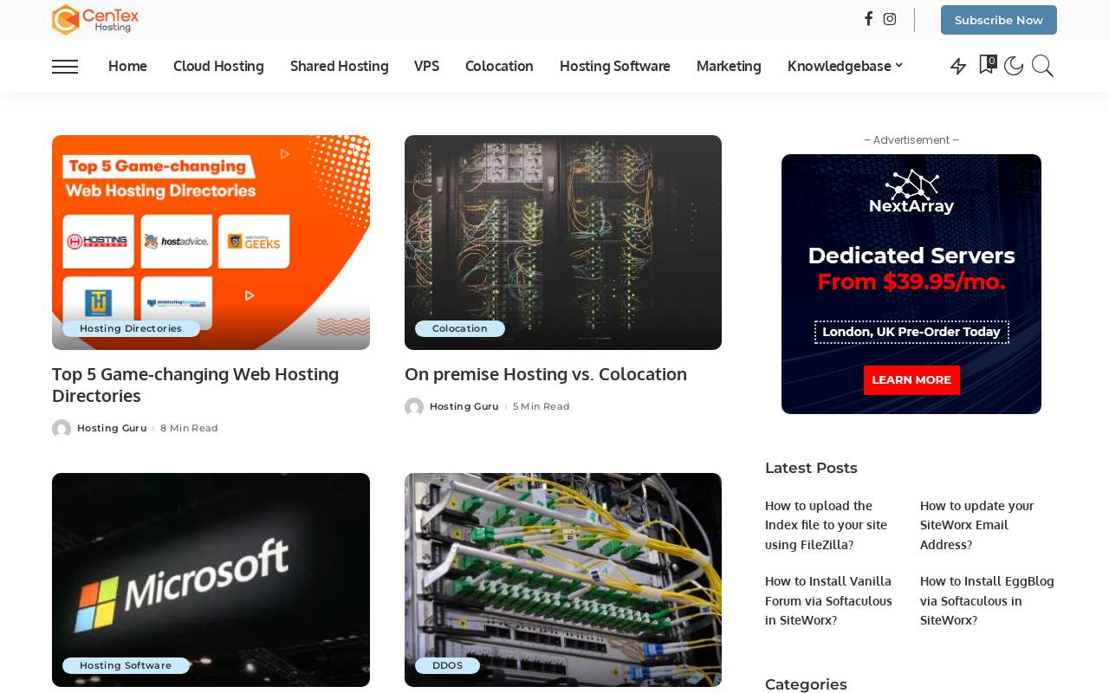Screen dimensions: 1109x693
Task: Click the Subscribe Now button
Action: click(999, 20)
